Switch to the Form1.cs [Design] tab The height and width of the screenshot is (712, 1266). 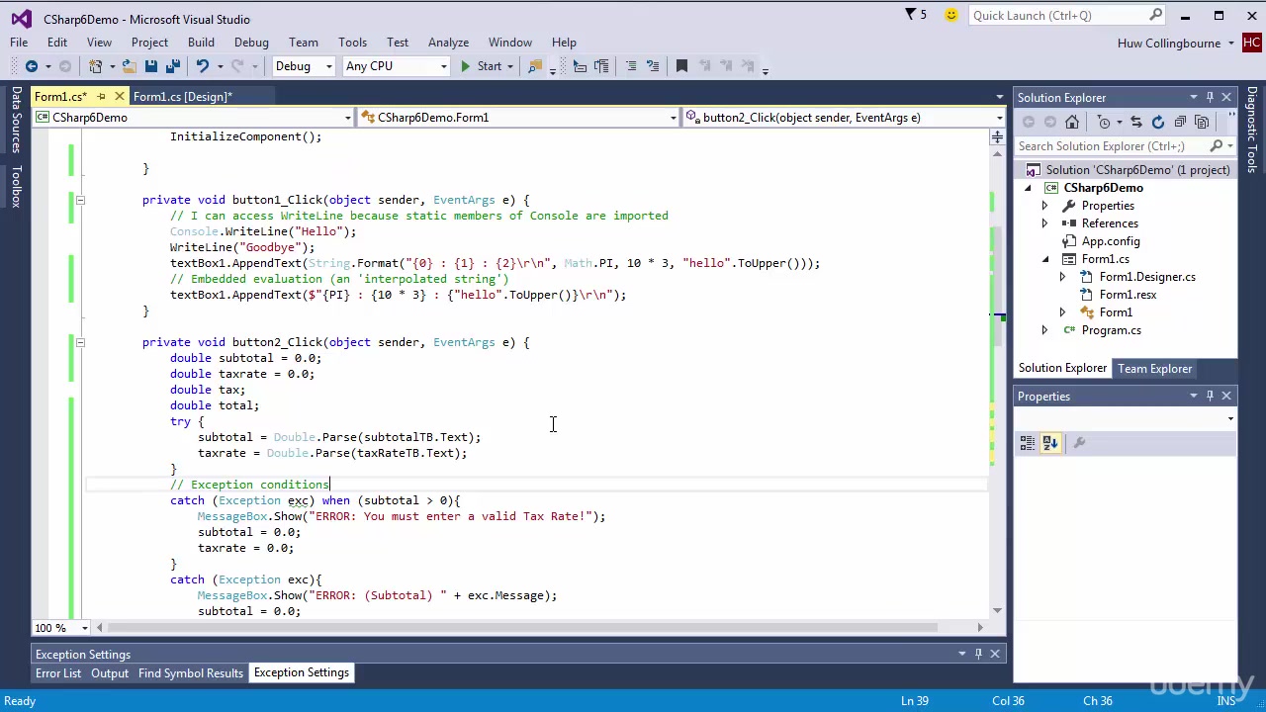pyautogui.click(x=183, y=97)
